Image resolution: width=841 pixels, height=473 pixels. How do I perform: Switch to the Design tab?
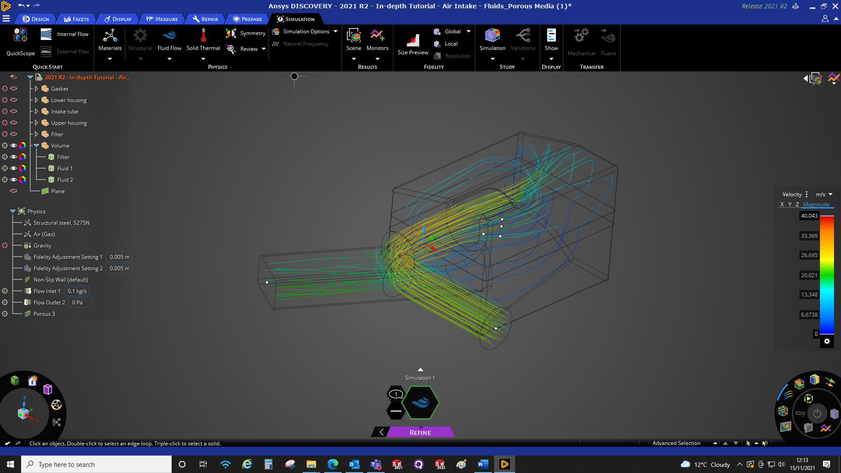click(36, 19)
